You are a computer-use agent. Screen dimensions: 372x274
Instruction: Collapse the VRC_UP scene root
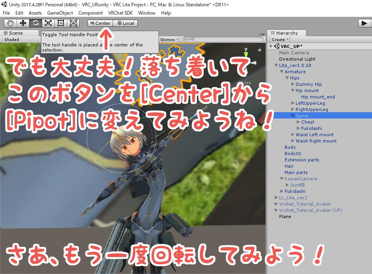coord(271,46)
